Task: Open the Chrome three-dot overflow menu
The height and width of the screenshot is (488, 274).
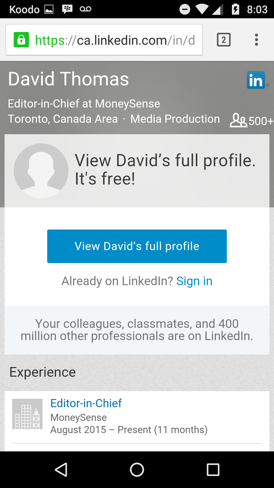Action: click(x=256, y=40)
